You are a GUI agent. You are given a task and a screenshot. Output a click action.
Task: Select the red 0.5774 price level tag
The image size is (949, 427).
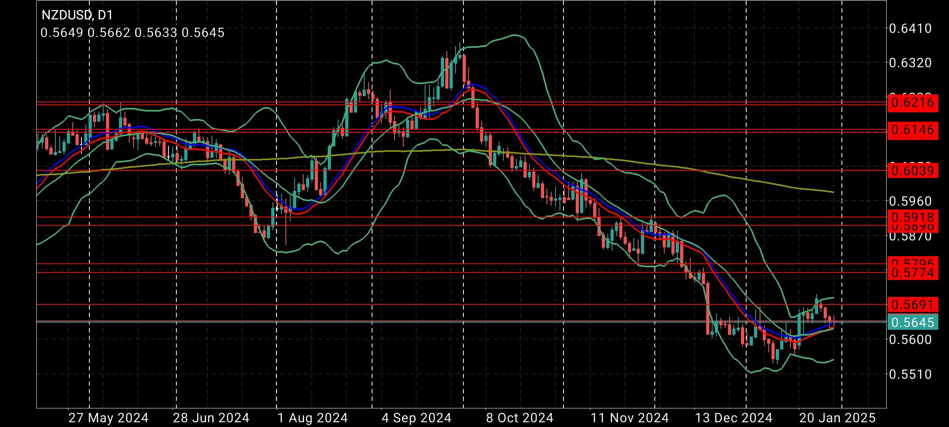click(913, 272)
